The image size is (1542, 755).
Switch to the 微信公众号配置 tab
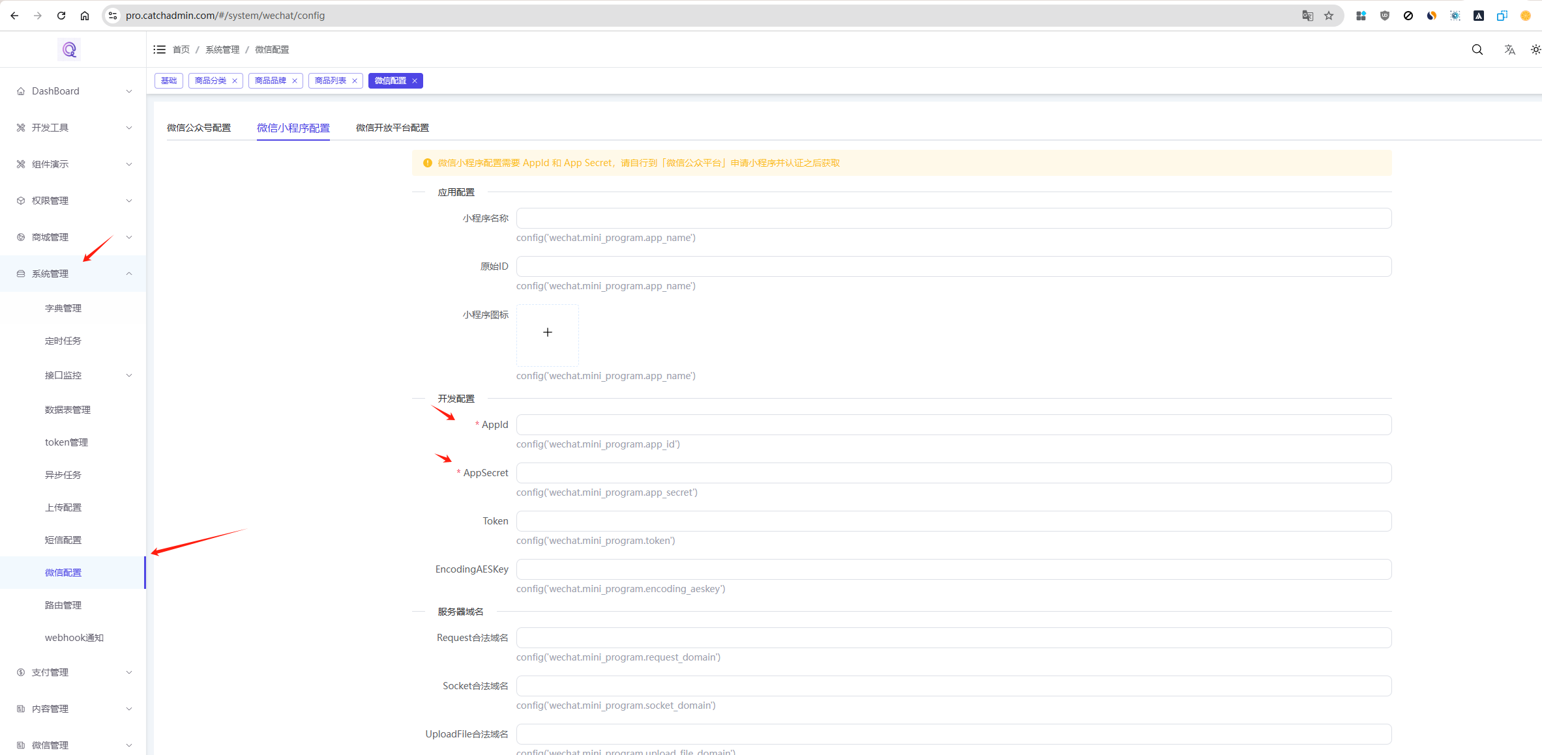click(x=199, y=128)
